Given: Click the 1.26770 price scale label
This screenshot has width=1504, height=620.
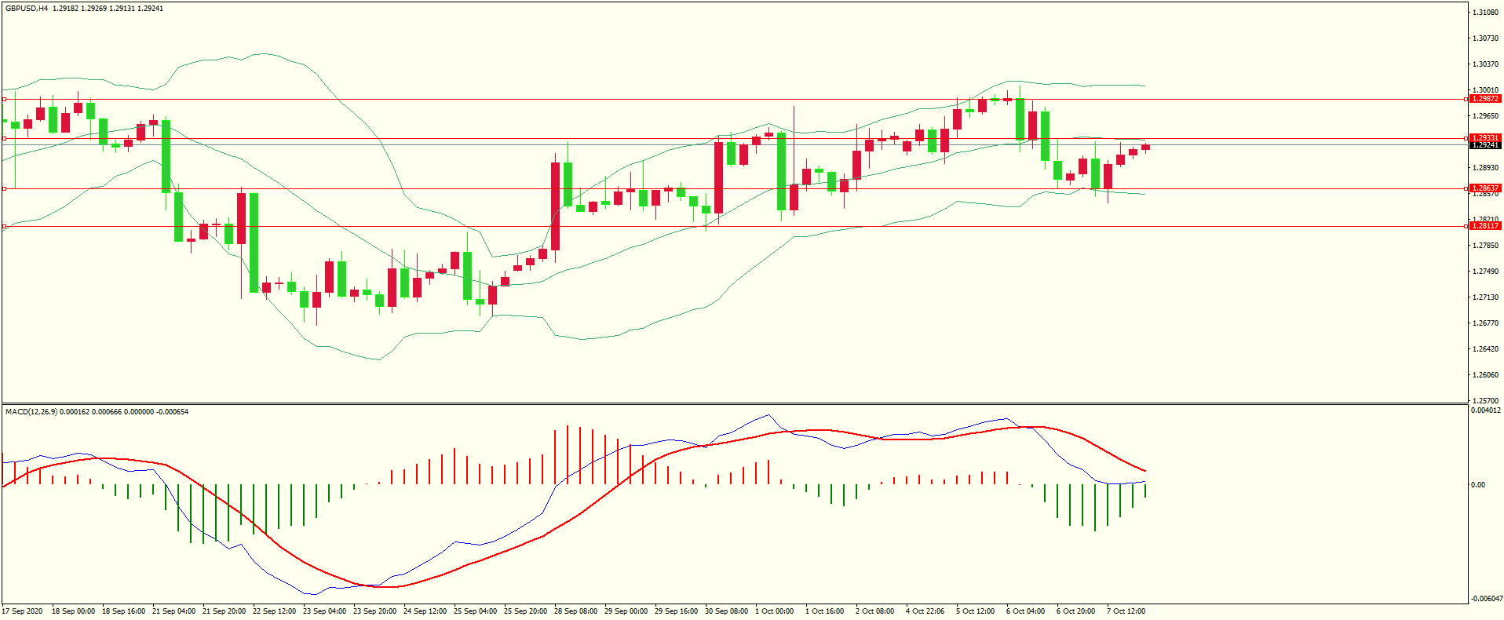Looking at the screenshot, I should point(1485,323).
